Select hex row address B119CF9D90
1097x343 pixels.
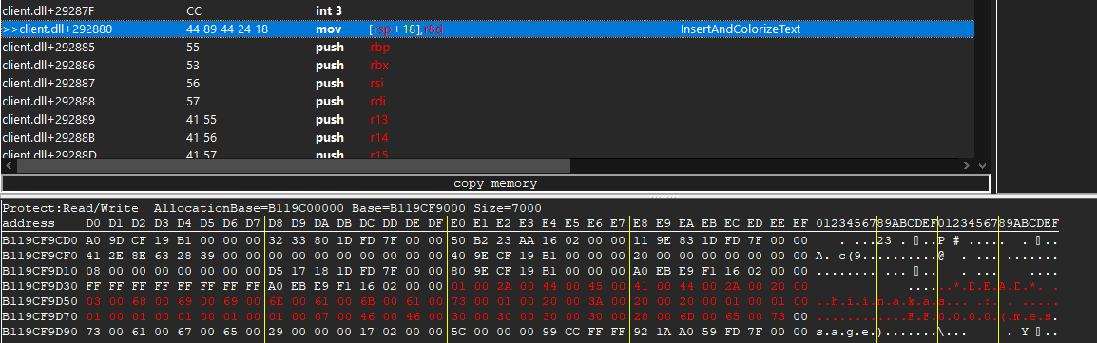click(39, 332)
